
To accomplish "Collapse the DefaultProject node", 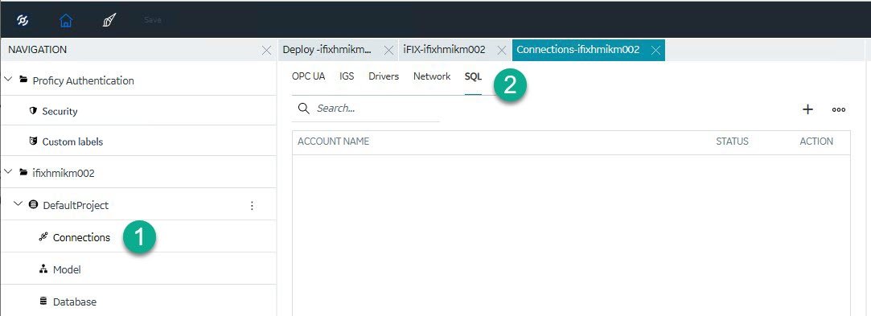I will (18, 203).
